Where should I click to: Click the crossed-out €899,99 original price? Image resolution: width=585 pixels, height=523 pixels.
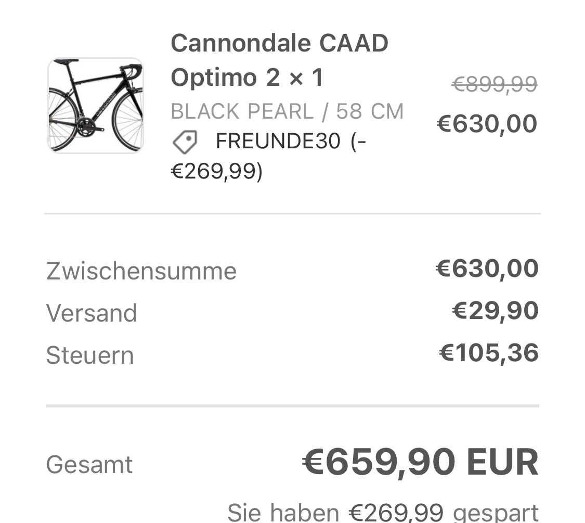[x=494, y=84]
